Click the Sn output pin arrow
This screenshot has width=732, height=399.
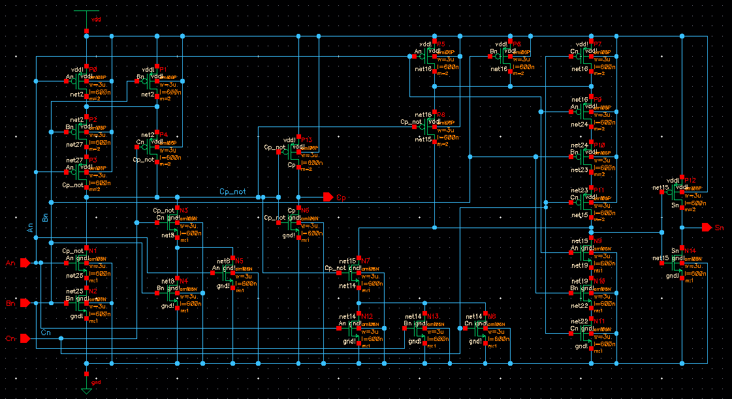click(x=708, y=228)
